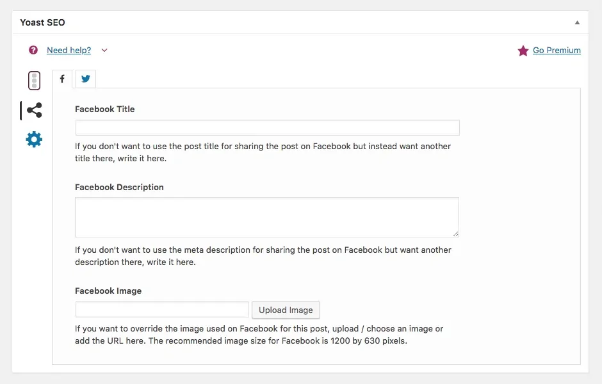
Task: Switch to the Twitter bird tab
Action: click(86, 79)
